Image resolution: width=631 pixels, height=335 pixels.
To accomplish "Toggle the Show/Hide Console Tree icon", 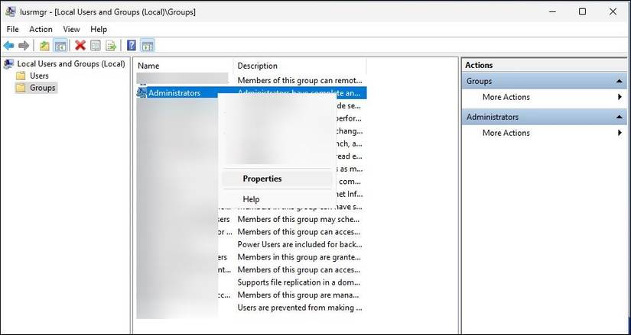I will 60,45.
